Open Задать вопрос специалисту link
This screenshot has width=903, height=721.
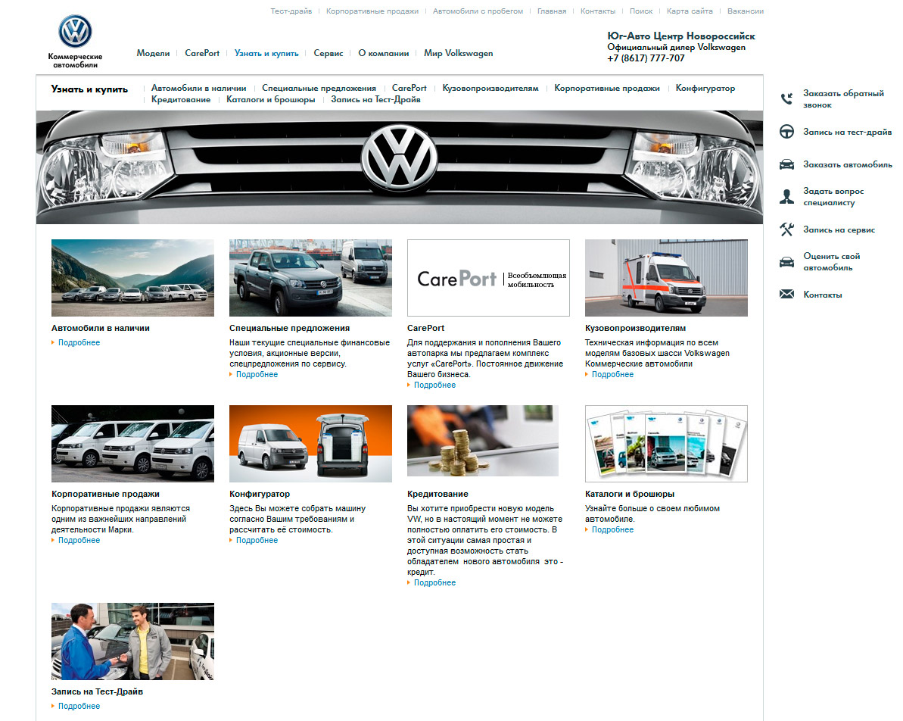[x=833, y=196]
